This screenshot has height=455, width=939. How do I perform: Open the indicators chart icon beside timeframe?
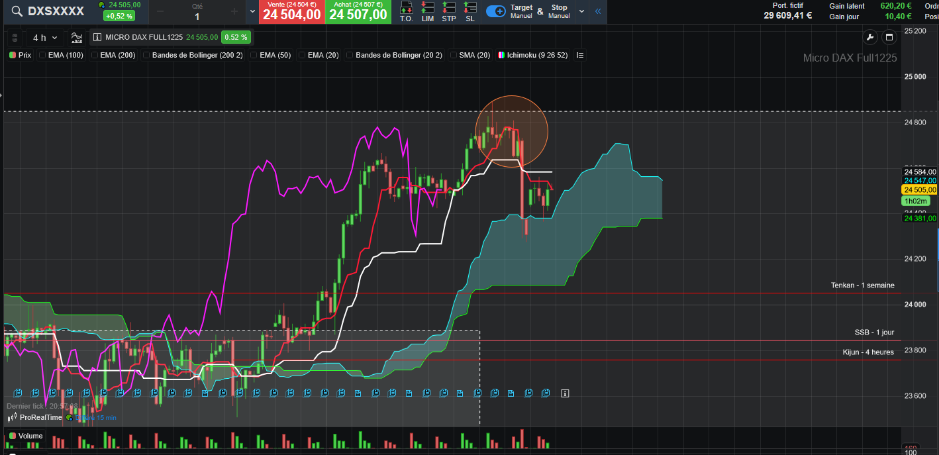point(77,38)
